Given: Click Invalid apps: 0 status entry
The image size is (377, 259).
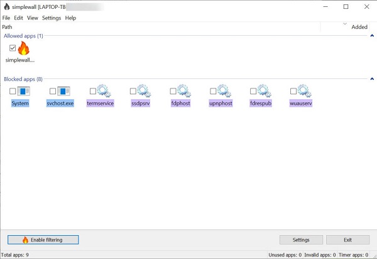Looking at the screenshot, I should (320, 255).
